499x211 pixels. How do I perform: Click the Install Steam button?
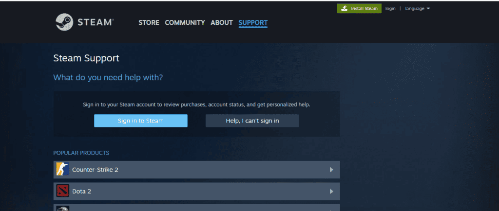pos(359,9)
